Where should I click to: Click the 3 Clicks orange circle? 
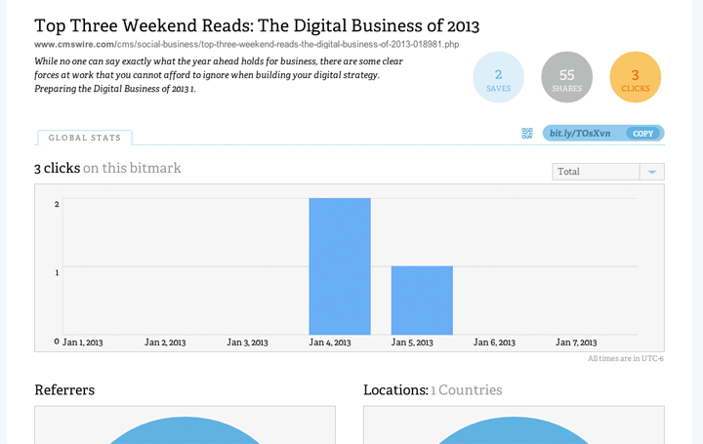coord(636,77)
